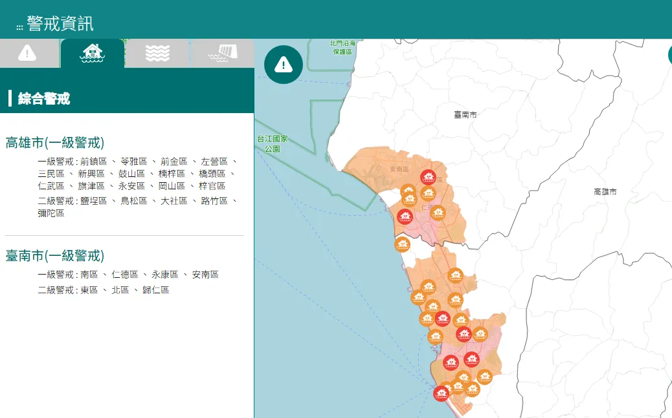
Task: Click the red flood marker at southern coast tip
Action: pos(441,393)
